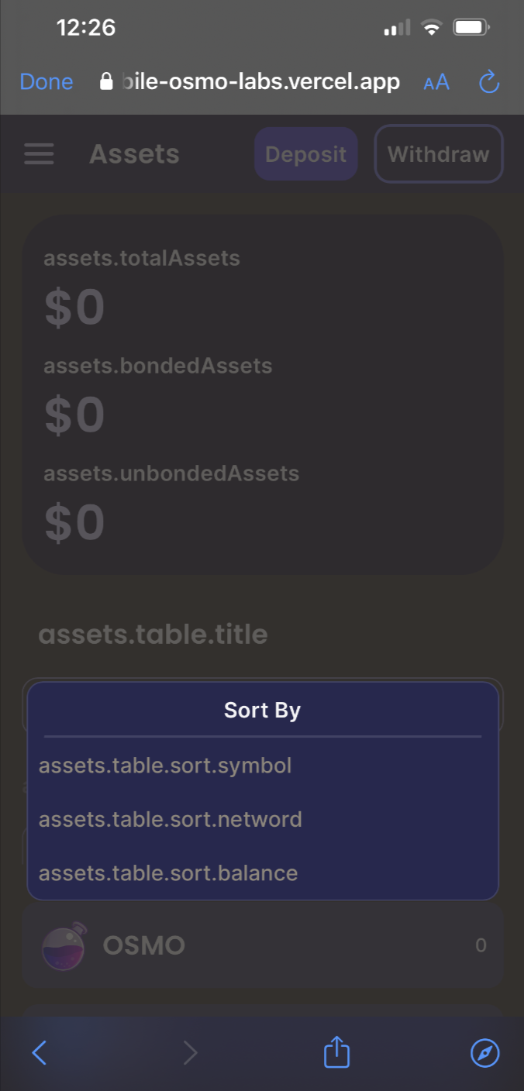
Task: Switch to the Assets page header
Action: point(133,153)
